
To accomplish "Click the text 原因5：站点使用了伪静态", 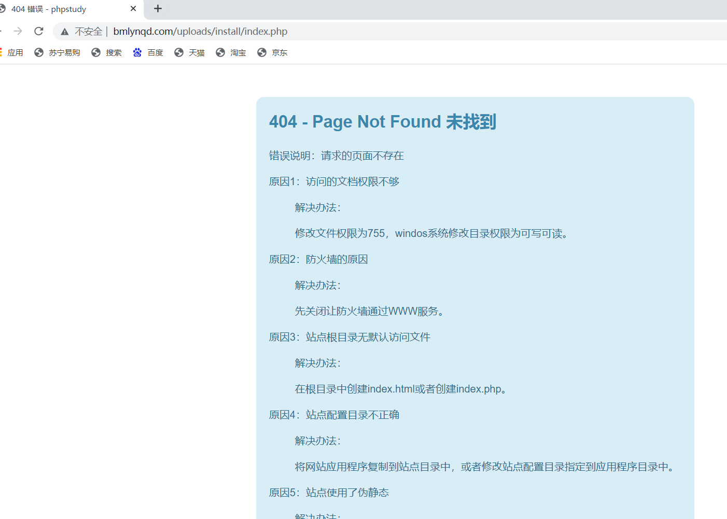I will coord(329,492).
